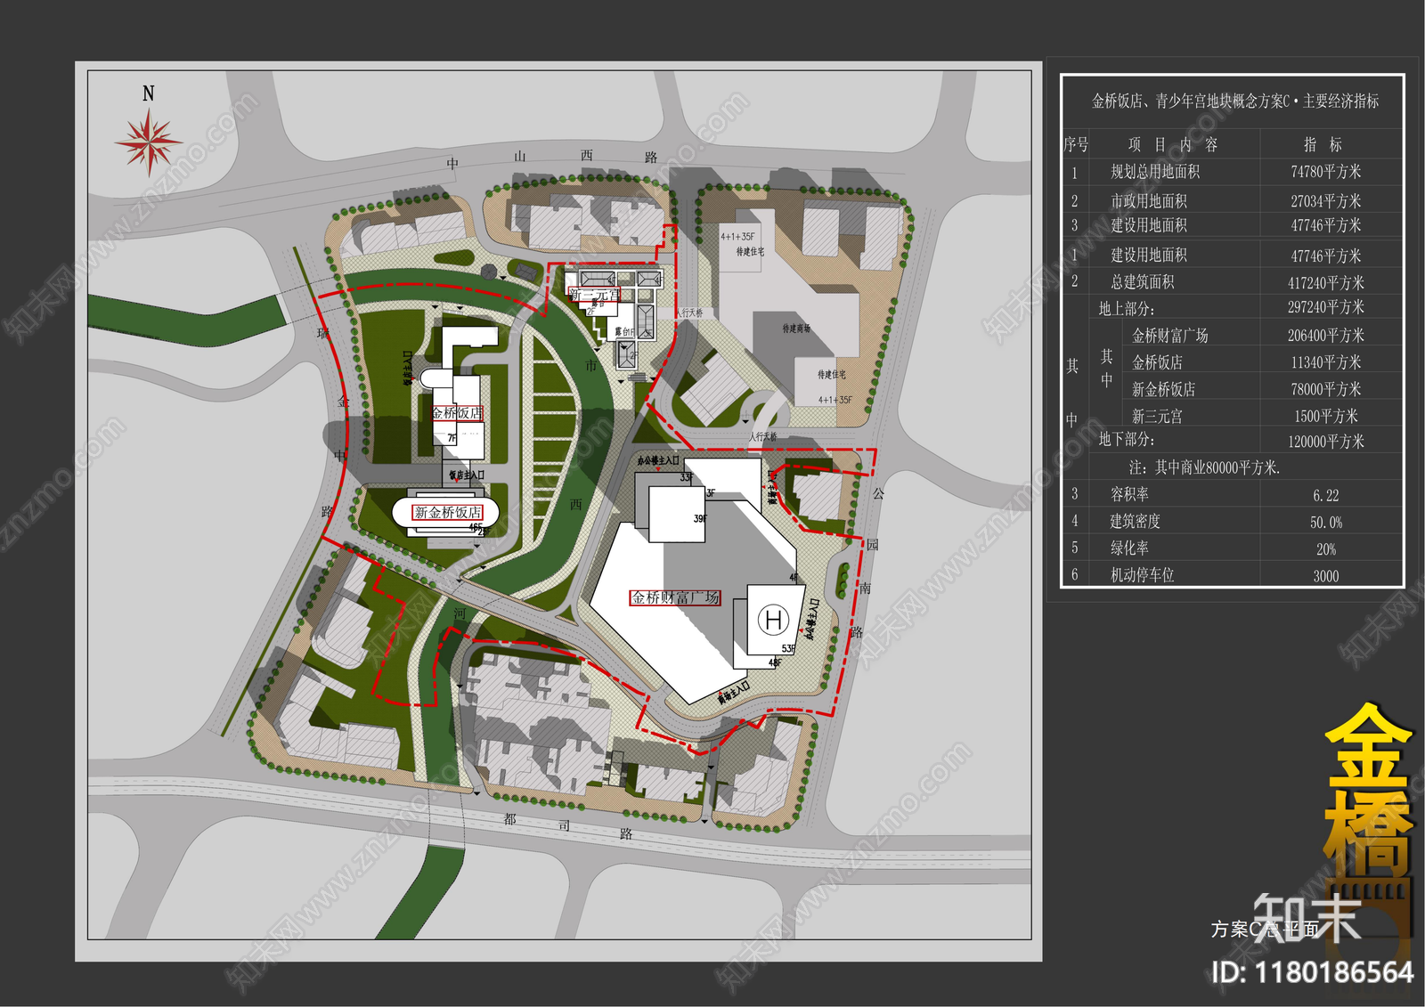Select the 地下部分: row label

[1127, 439]
